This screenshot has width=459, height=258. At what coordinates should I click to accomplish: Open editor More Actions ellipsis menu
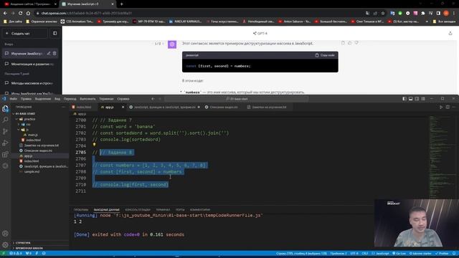tap(454, 107)
